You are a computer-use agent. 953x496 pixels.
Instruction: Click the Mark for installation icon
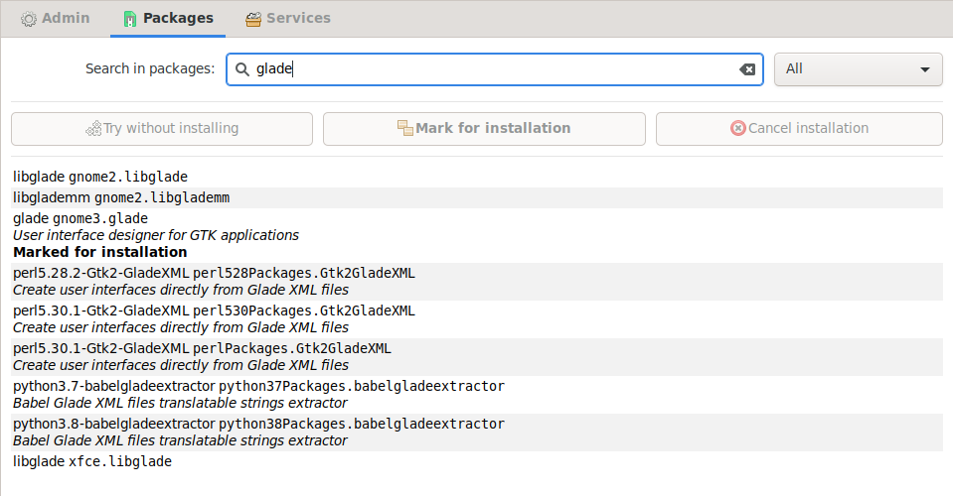[404, 128]
